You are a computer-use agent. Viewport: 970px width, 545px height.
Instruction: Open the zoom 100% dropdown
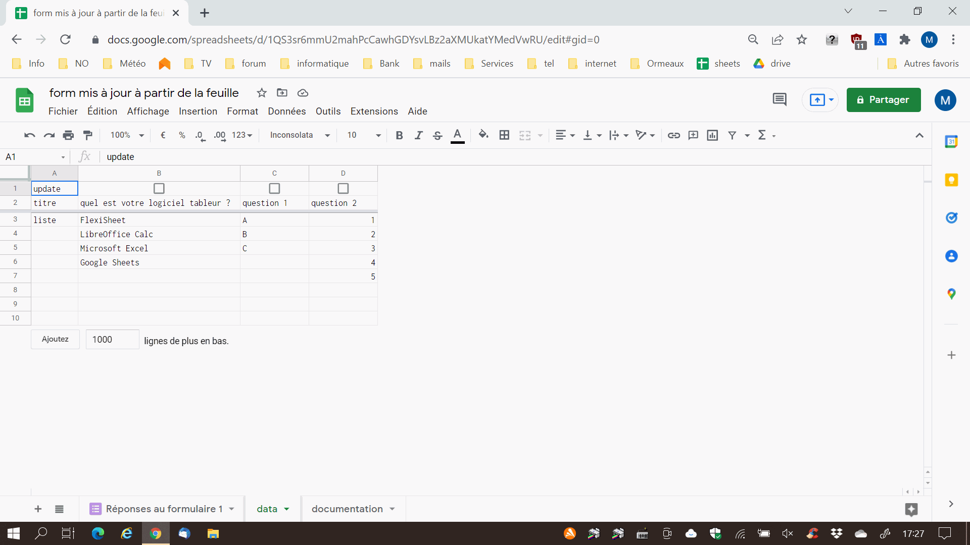point(127,135)
